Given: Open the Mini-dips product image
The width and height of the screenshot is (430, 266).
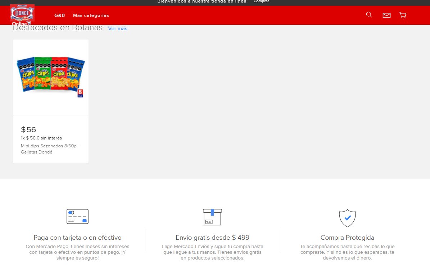Looking at the screenshot, I should pos(51,78).
